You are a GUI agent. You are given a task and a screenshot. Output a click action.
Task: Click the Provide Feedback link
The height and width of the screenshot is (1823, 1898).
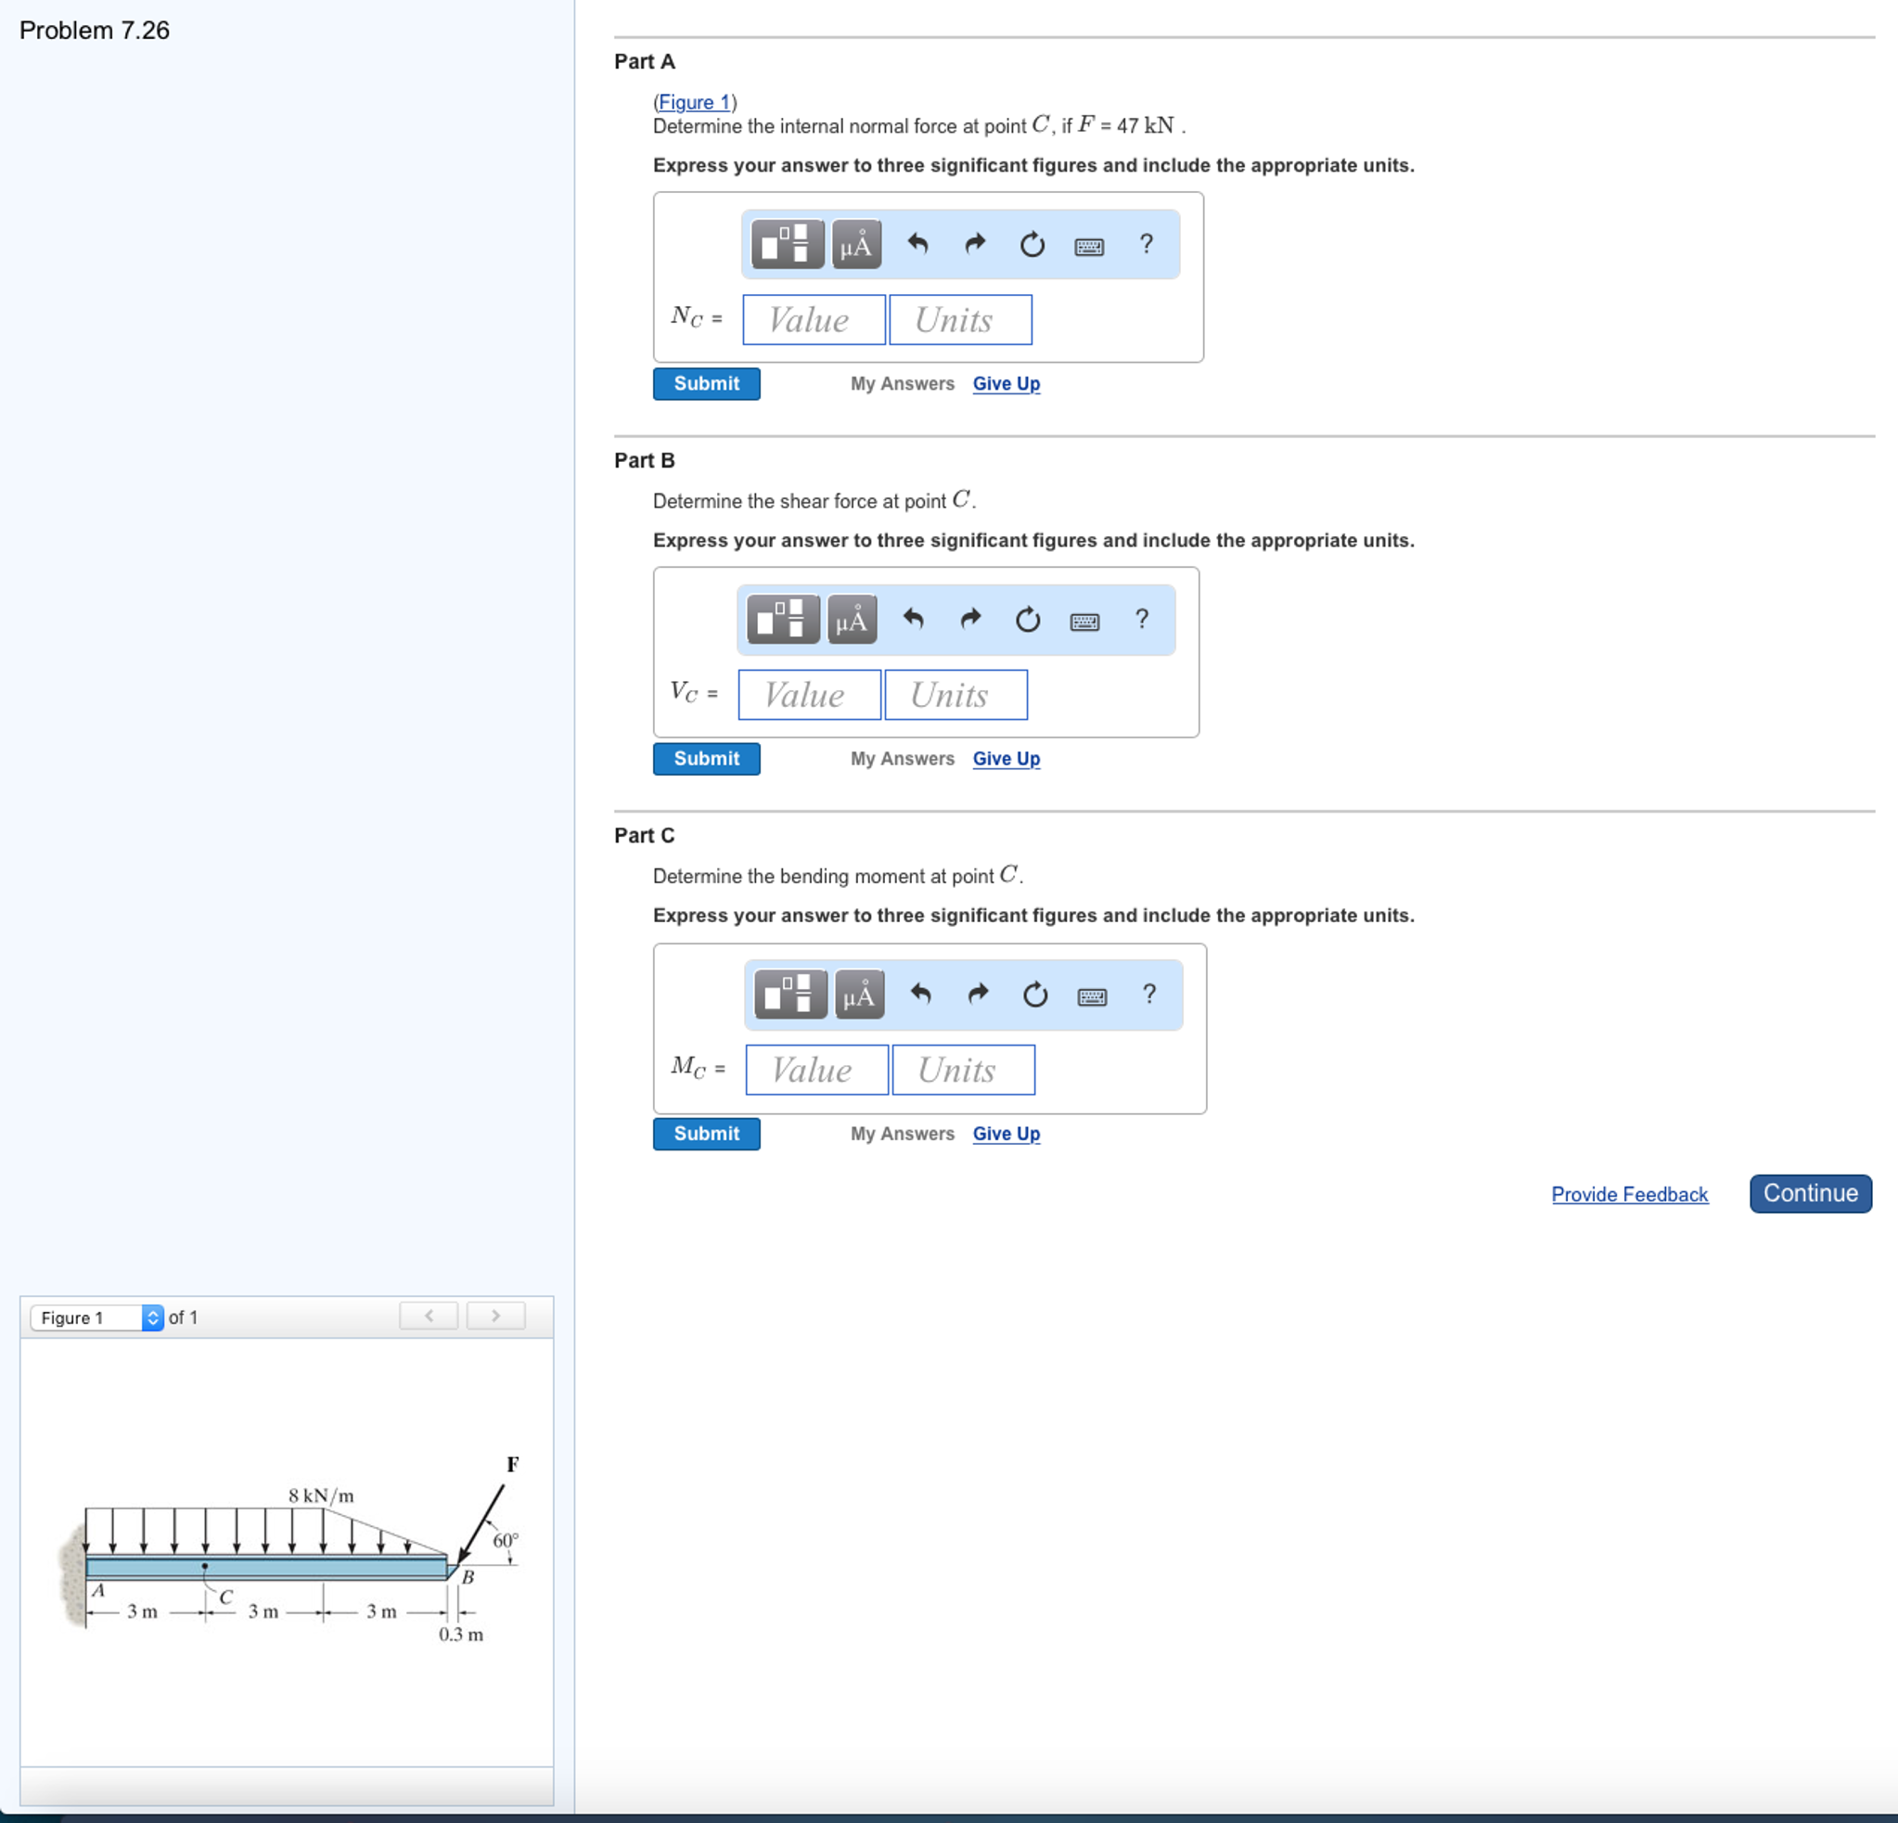click(x=1629, y=1193)
